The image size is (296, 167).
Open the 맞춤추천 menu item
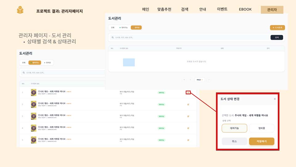pyautogui.click(x=164, y=9)
